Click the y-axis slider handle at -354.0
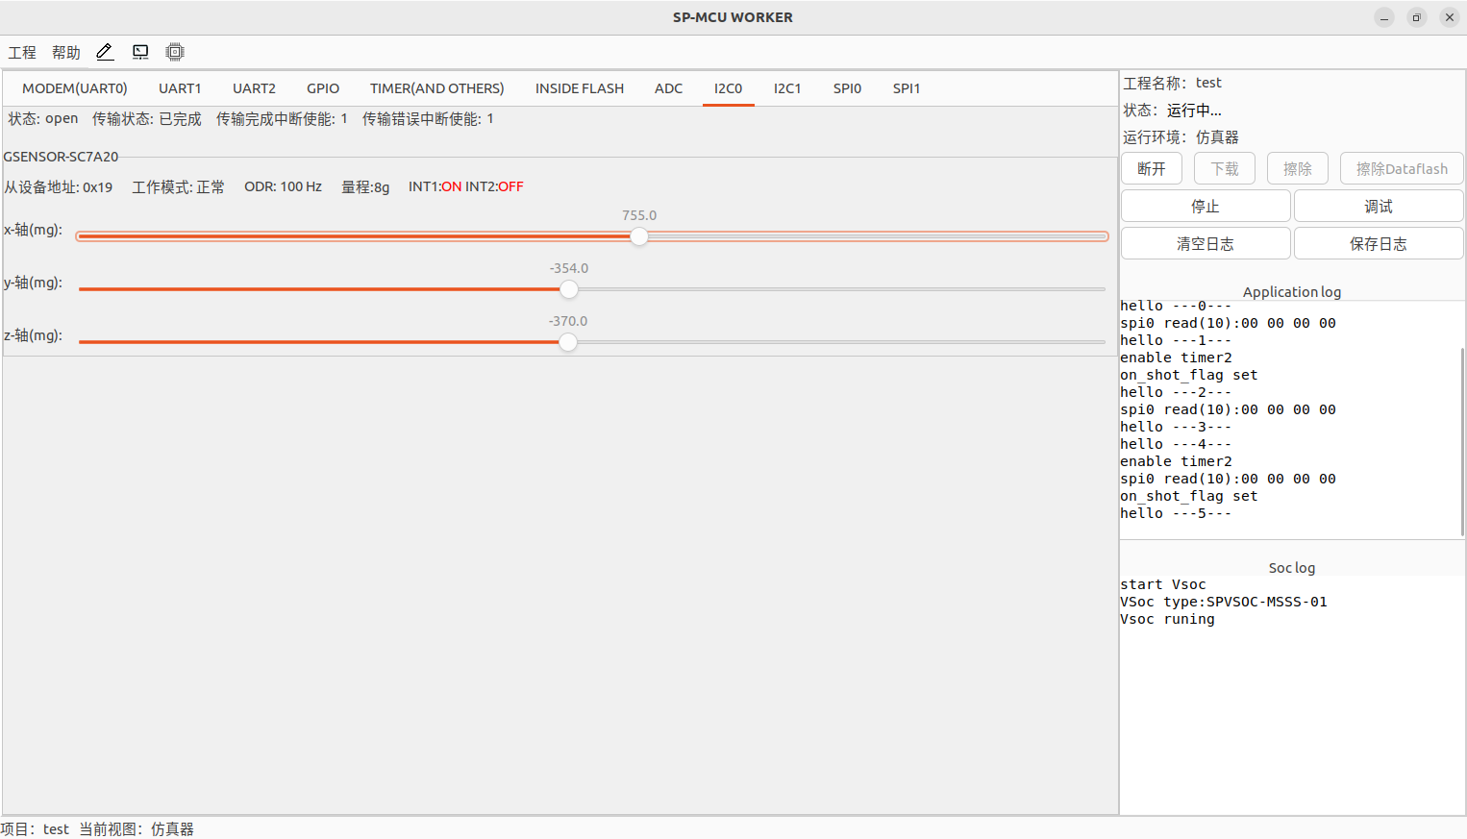The image size is (1467, 839). click(569, 289)
